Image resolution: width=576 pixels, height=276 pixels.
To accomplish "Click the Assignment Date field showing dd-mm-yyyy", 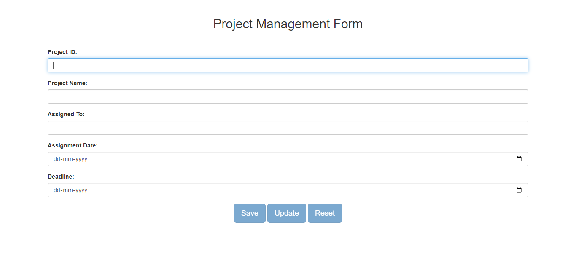I will pos(253,159).
